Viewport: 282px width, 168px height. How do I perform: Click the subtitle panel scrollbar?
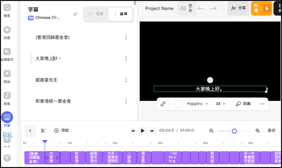coord(135,3)
